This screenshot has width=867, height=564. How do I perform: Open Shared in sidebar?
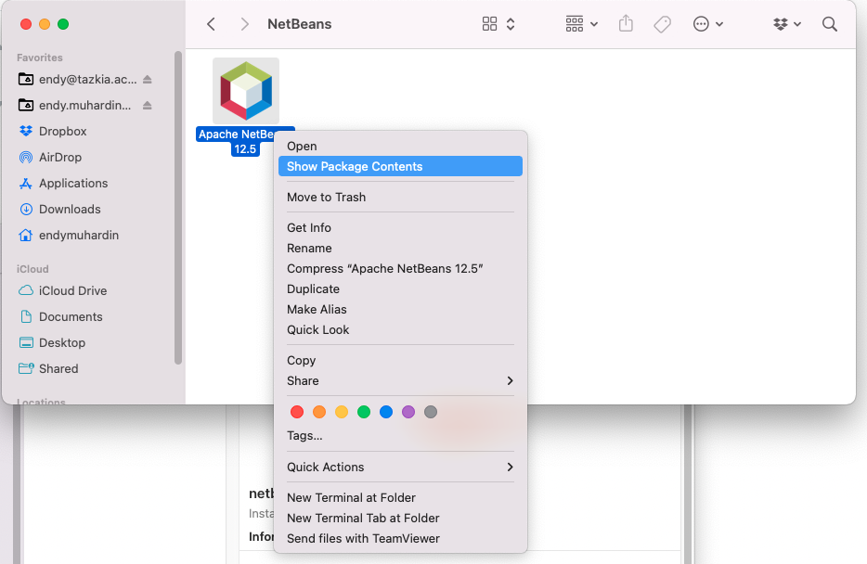48,369
